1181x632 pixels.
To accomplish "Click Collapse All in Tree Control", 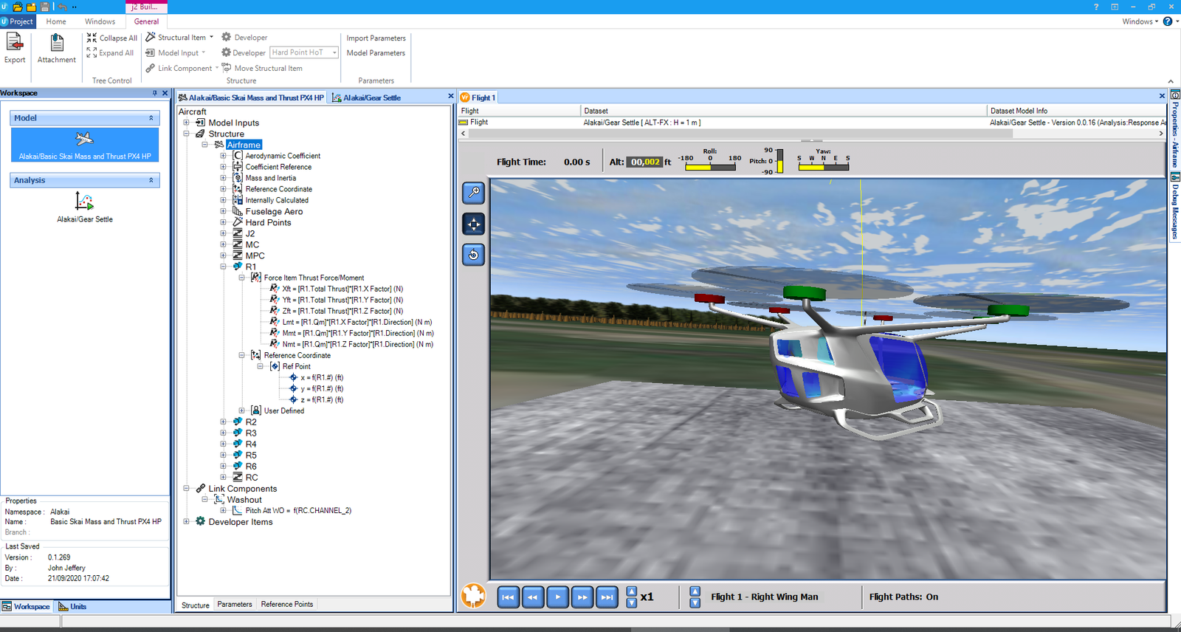I will [112, 38].
